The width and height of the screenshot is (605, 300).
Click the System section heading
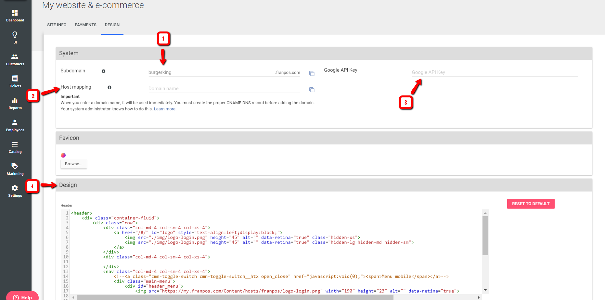click(69, 53)
